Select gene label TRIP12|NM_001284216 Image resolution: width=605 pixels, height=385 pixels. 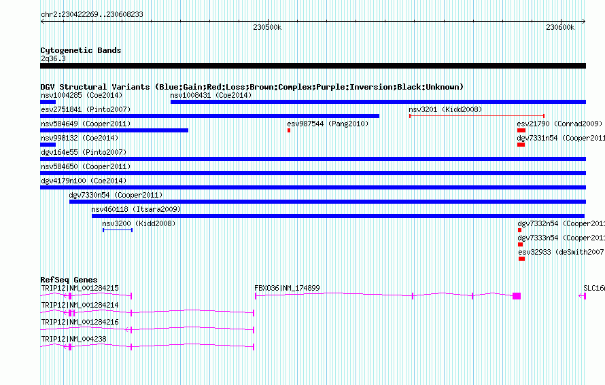pos(80,322)
